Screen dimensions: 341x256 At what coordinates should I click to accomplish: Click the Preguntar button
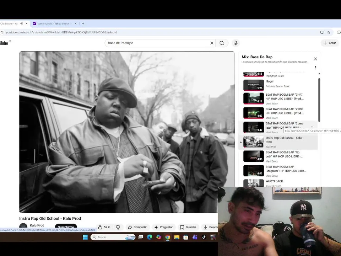163,227
